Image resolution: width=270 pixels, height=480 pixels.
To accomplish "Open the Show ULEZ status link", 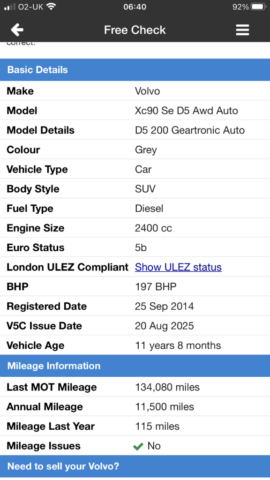I will 178,267.
